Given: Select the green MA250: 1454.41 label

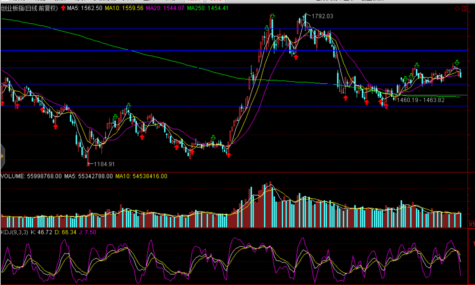Looking at the screenshot, I should (208, 8).
